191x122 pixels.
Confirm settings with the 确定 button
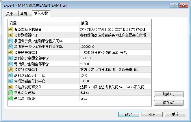(129, 114)
